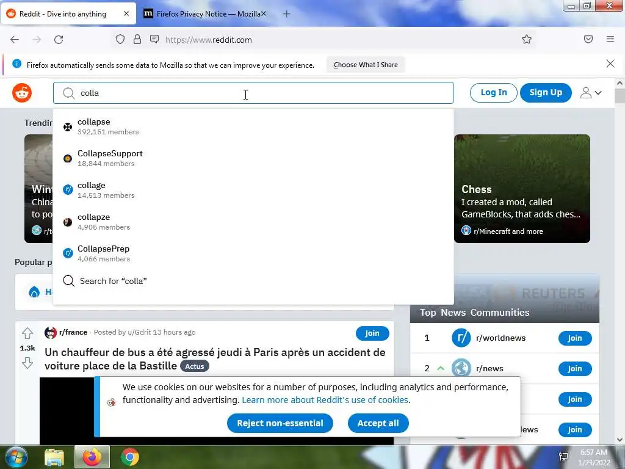Click the taskbar clock and date
This screenshot has height=469, width=625.
(x=594, y=457)
